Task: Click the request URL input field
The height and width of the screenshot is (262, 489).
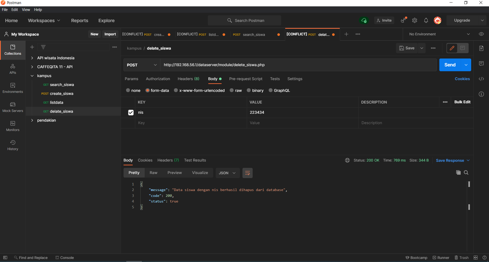Action: [298, 65]
